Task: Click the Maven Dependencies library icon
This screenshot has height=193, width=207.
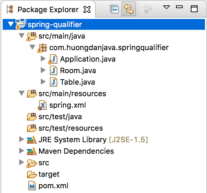Action: tap(32, 151)
